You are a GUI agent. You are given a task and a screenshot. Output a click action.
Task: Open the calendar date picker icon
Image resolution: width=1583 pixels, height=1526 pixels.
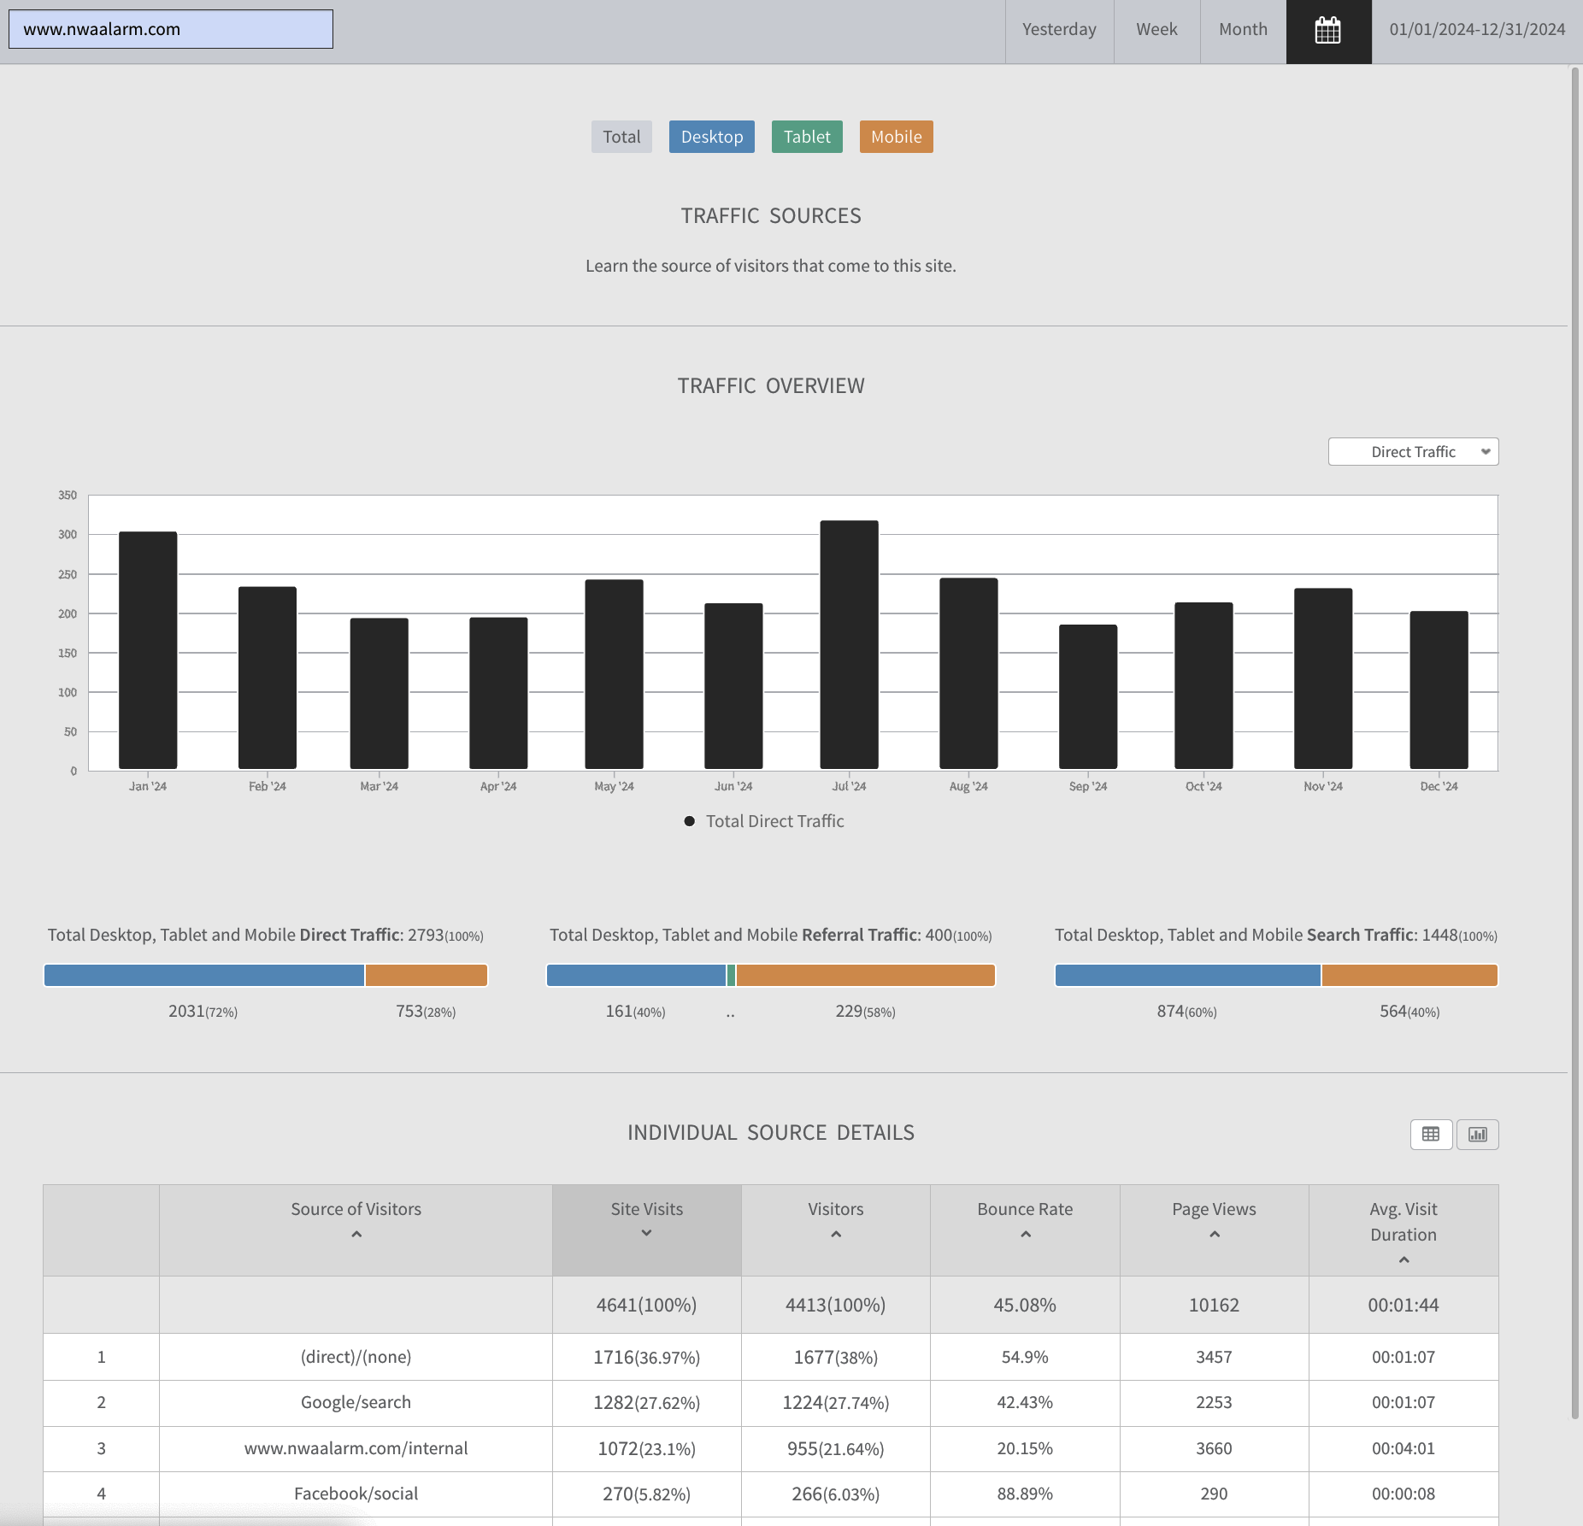tap(1328, 31)
